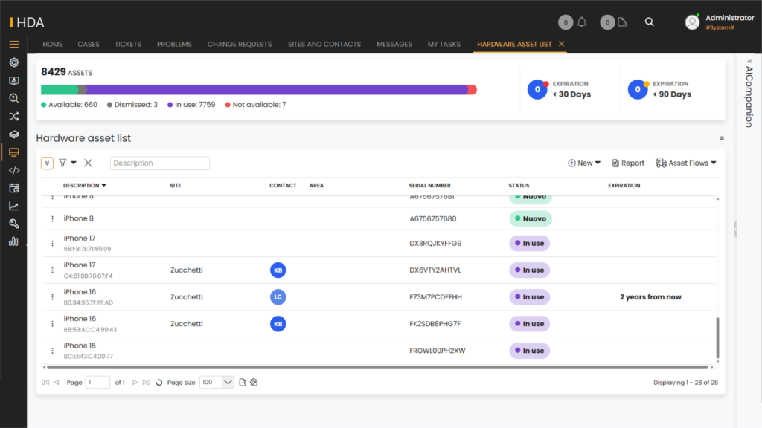Open the code brackets icon in sidebar

[13, 170]
